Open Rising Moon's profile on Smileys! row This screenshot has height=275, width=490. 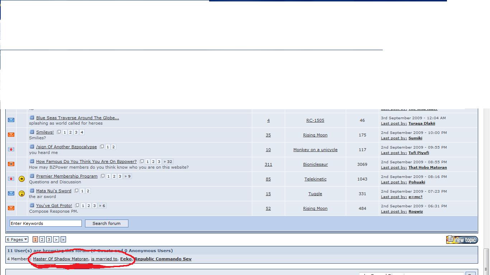[x=315, y=135]
